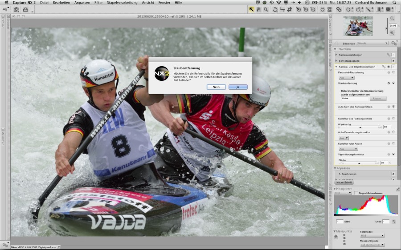Enable Korrektur roter Augen checkbox
Image resolution: width=401 pixels, height=250 pixels.
click(393, 144)
